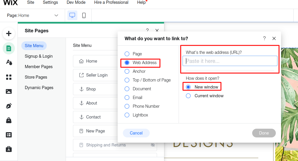Open the Store shopping bag icon
The image size is (298, 161).
9,120
